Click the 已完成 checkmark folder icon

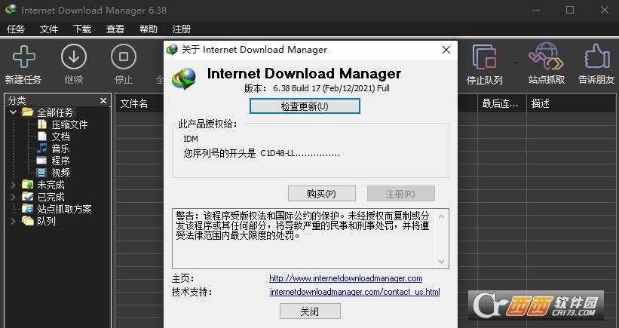click(28, 197)
